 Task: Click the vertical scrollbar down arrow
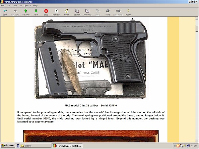pos(197,141)
